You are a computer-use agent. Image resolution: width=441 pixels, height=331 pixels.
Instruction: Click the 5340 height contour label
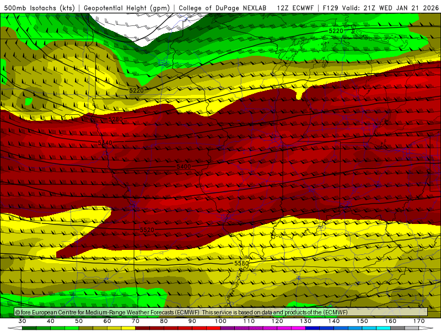(x=105, y=143)
